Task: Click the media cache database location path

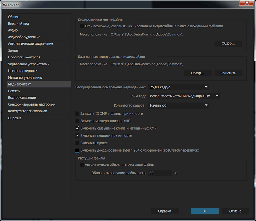Action: tap(147, 64)
